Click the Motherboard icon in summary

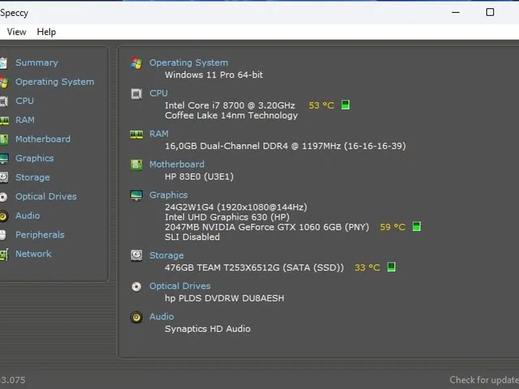(136, 165)
